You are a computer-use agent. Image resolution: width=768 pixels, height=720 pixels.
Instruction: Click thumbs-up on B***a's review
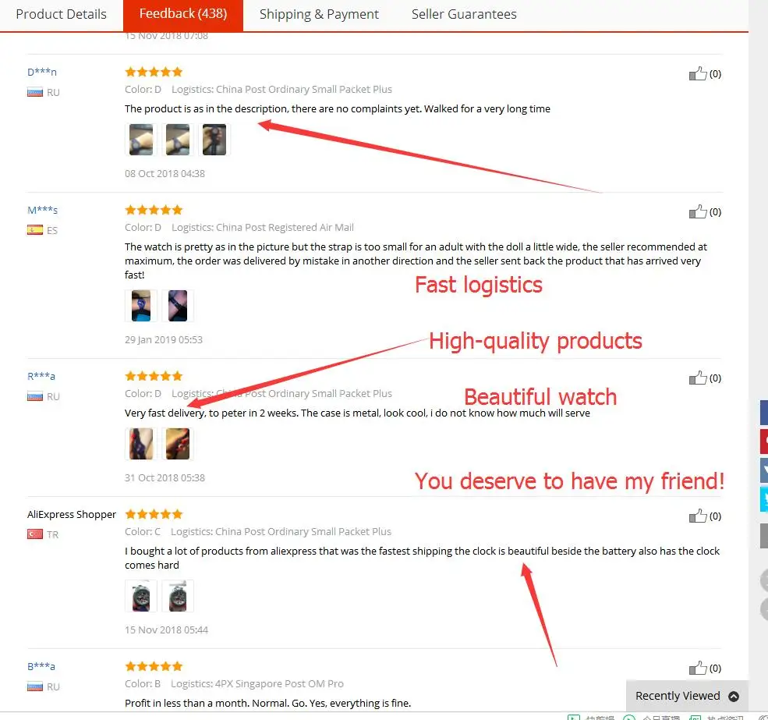click(698, 668)
